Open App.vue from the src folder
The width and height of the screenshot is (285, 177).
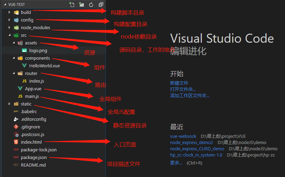point(33,88)
